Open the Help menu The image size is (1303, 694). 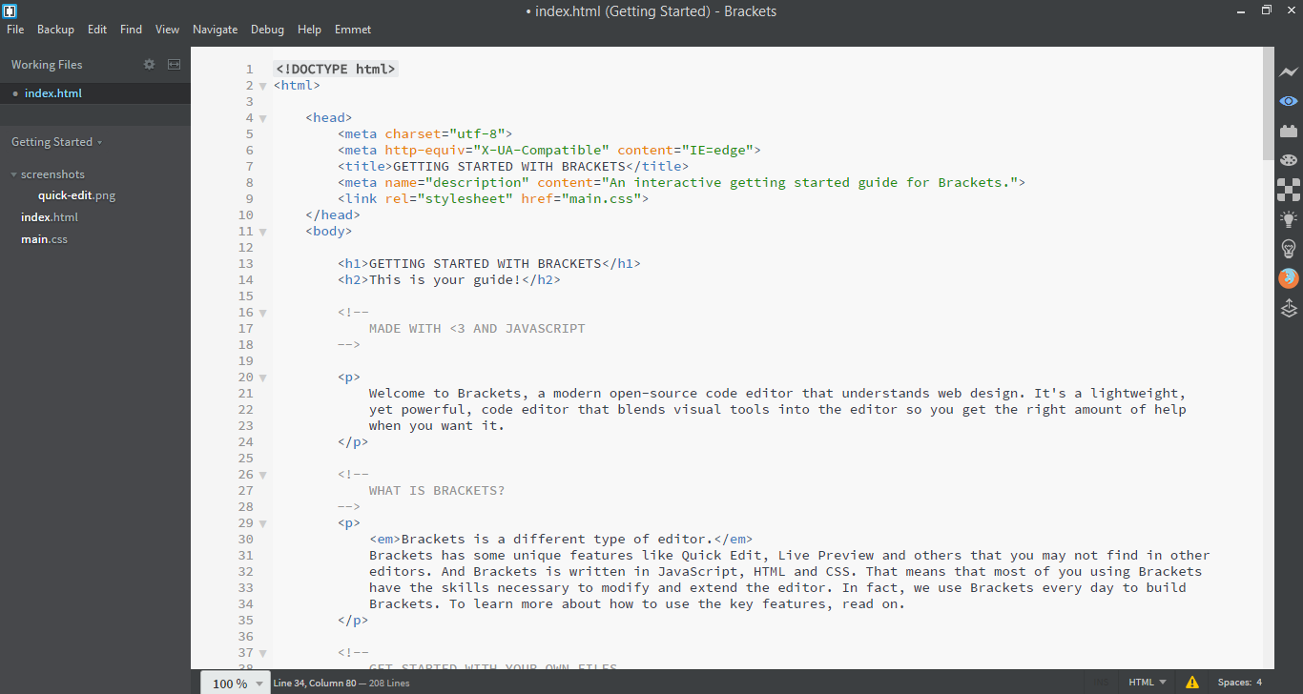point(309,30)
